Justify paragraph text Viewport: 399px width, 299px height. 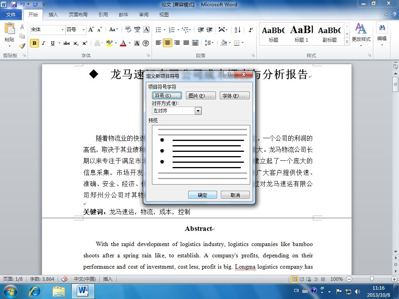pyautogui.click(x=186, y=43)
